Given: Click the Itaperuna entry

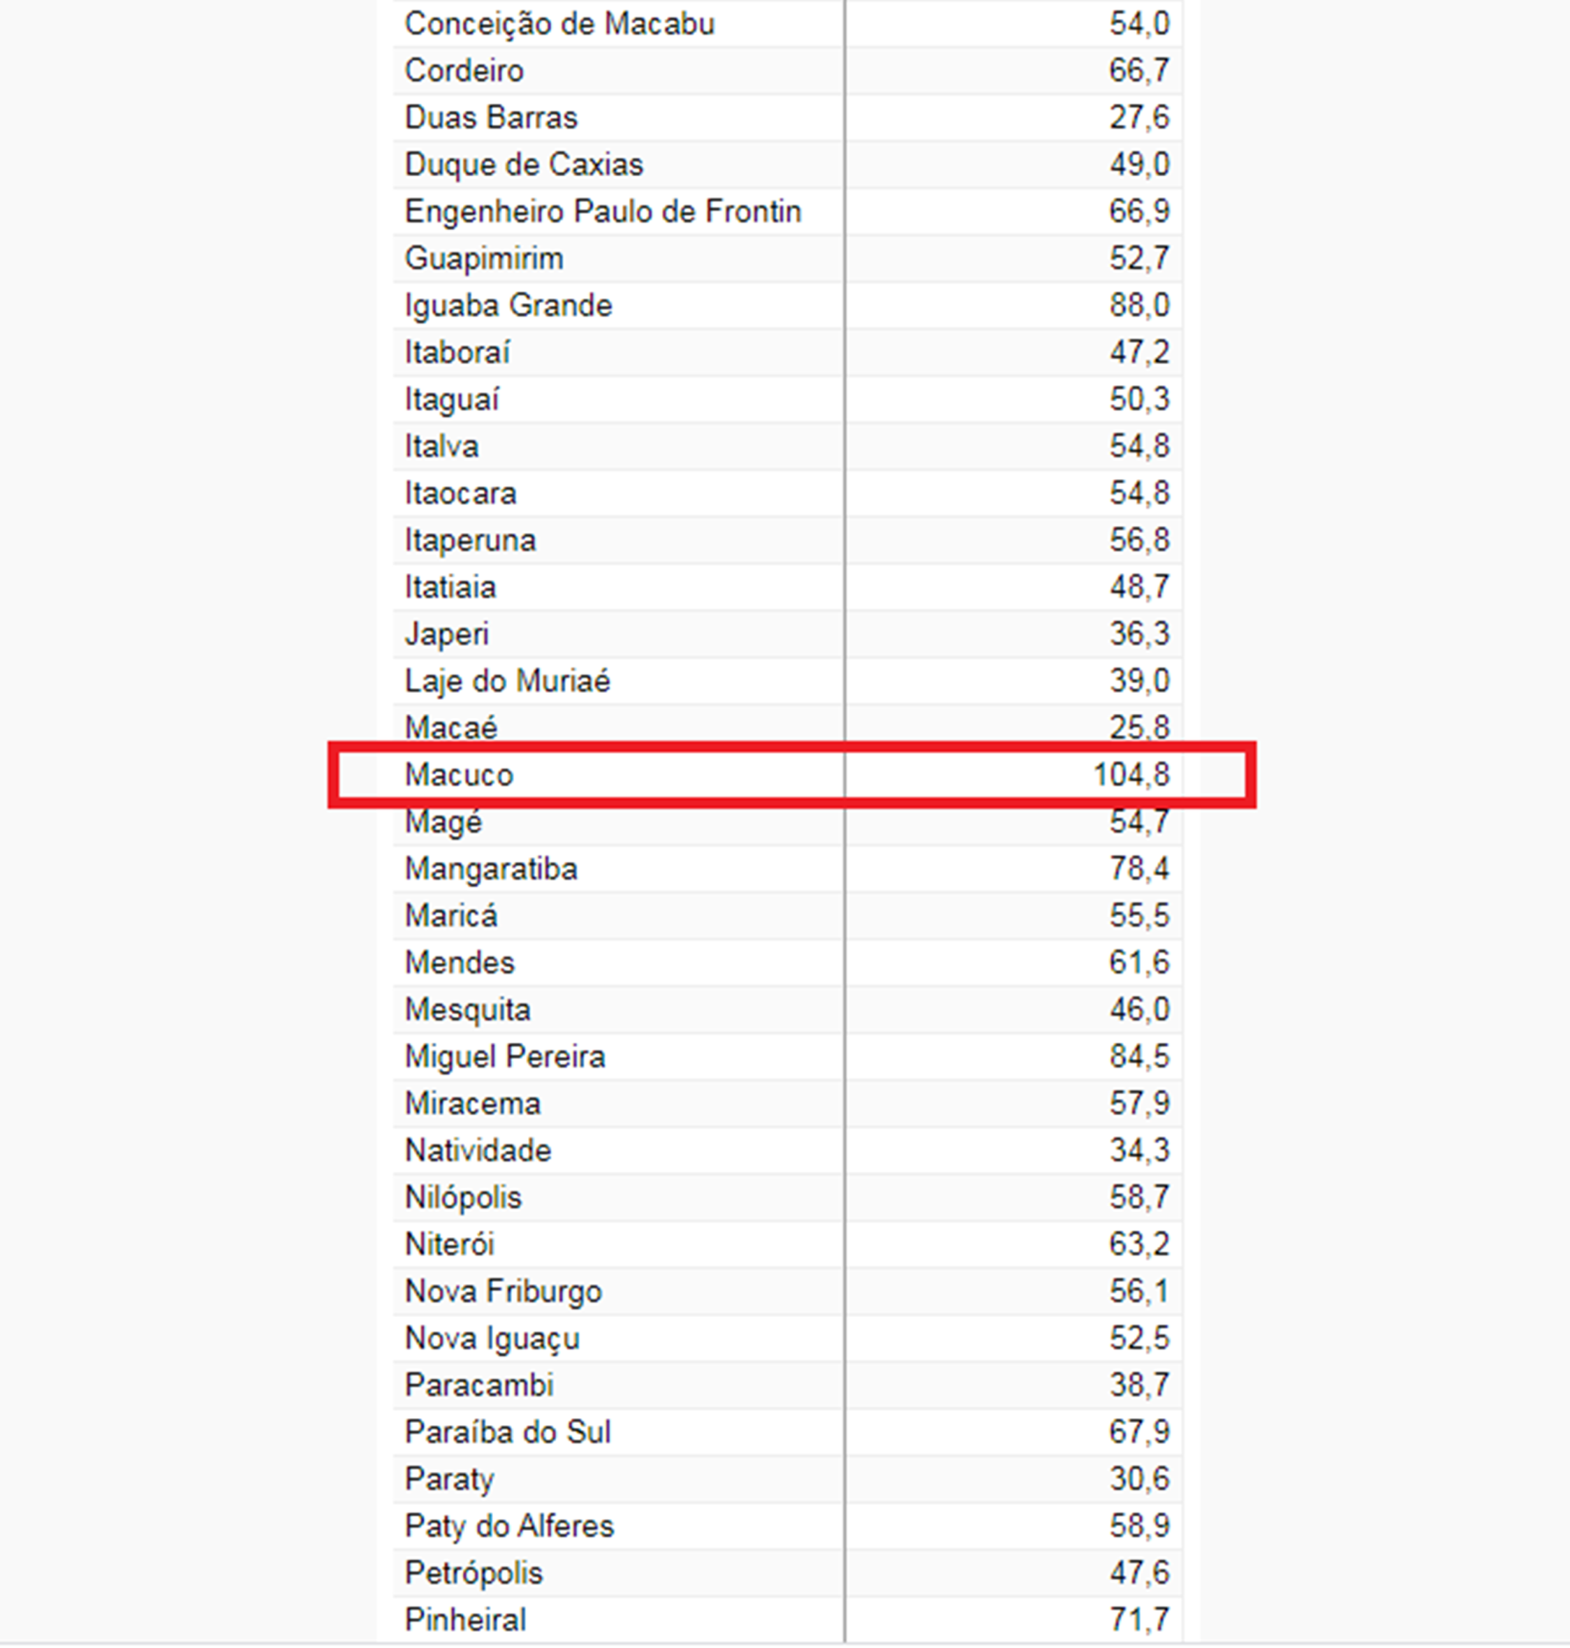Looking at the screenshot, I should 469,541.
